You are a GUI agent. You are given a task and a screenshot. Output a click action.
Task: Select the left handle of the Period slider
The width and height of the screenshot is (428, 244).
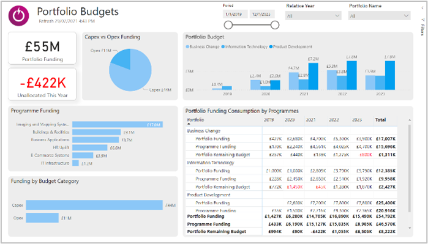click(228, 25)
